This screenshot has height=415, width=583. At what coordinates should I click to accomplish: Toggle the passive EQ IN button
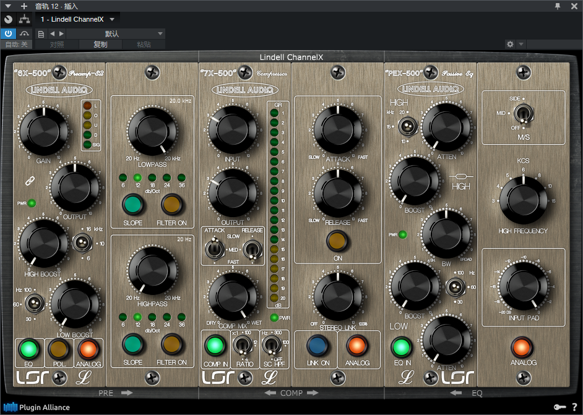pyautogui.click(x=402, y=348)
